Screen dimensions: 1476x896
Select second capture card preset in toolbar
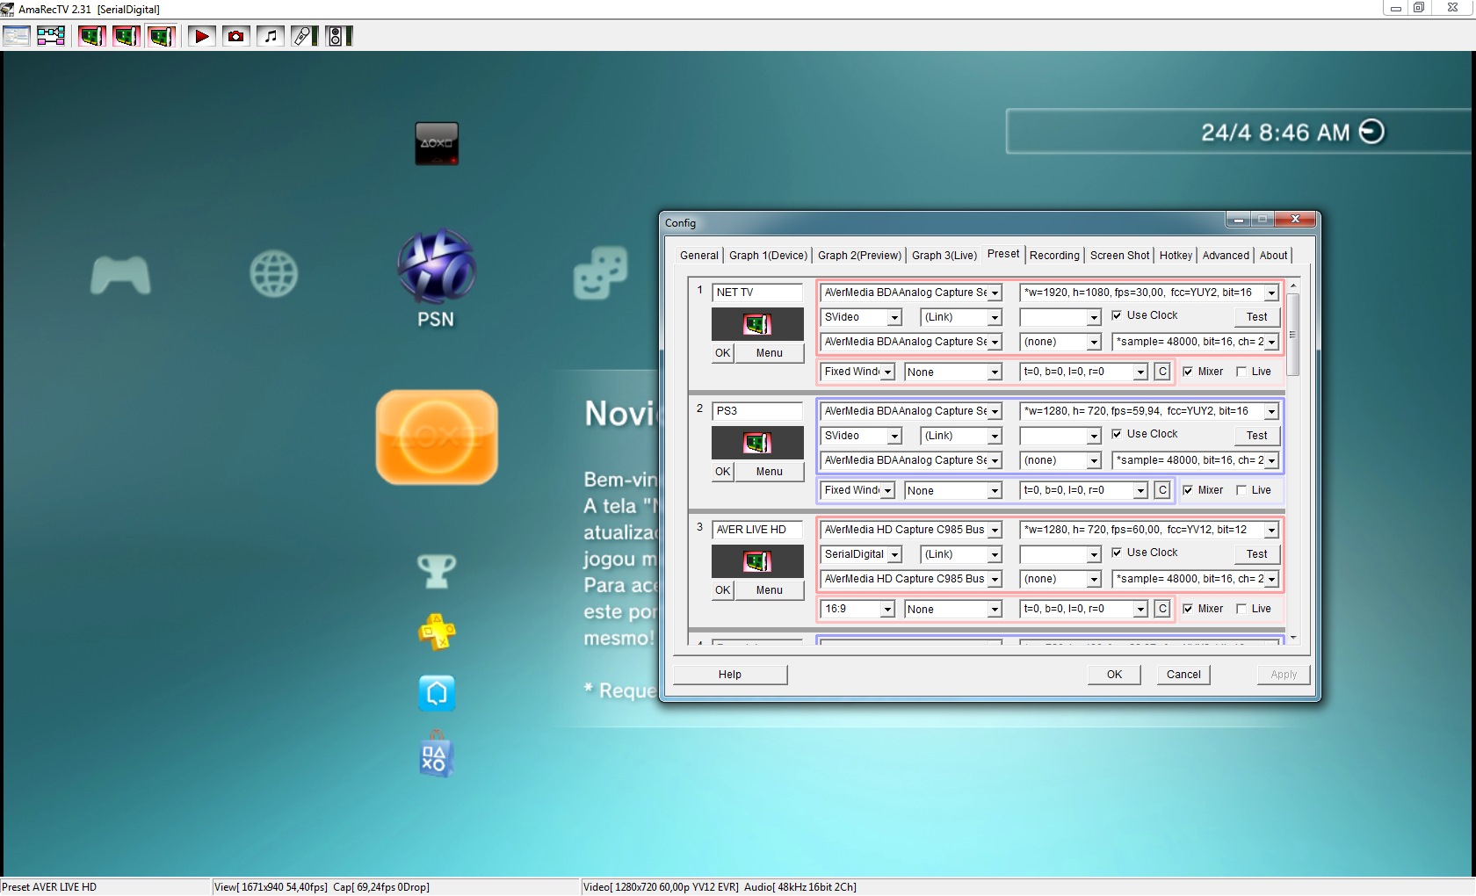click(x=127, y=36)
